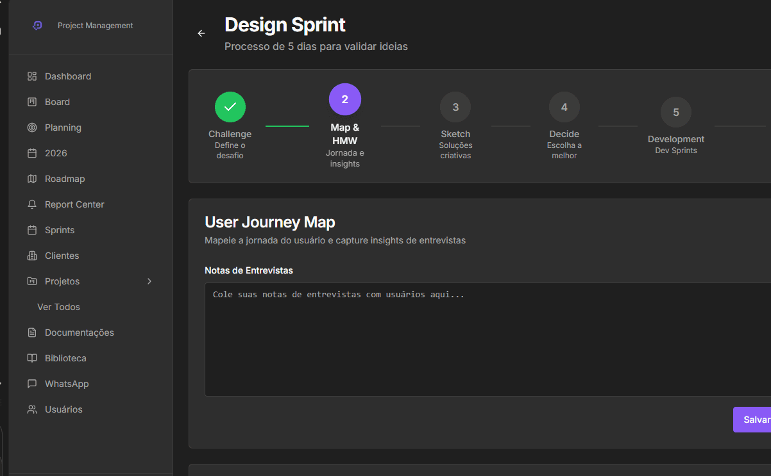Click the green Challenge checkmark circle
The image size is (771, 476).
click(x=230, y=107)
